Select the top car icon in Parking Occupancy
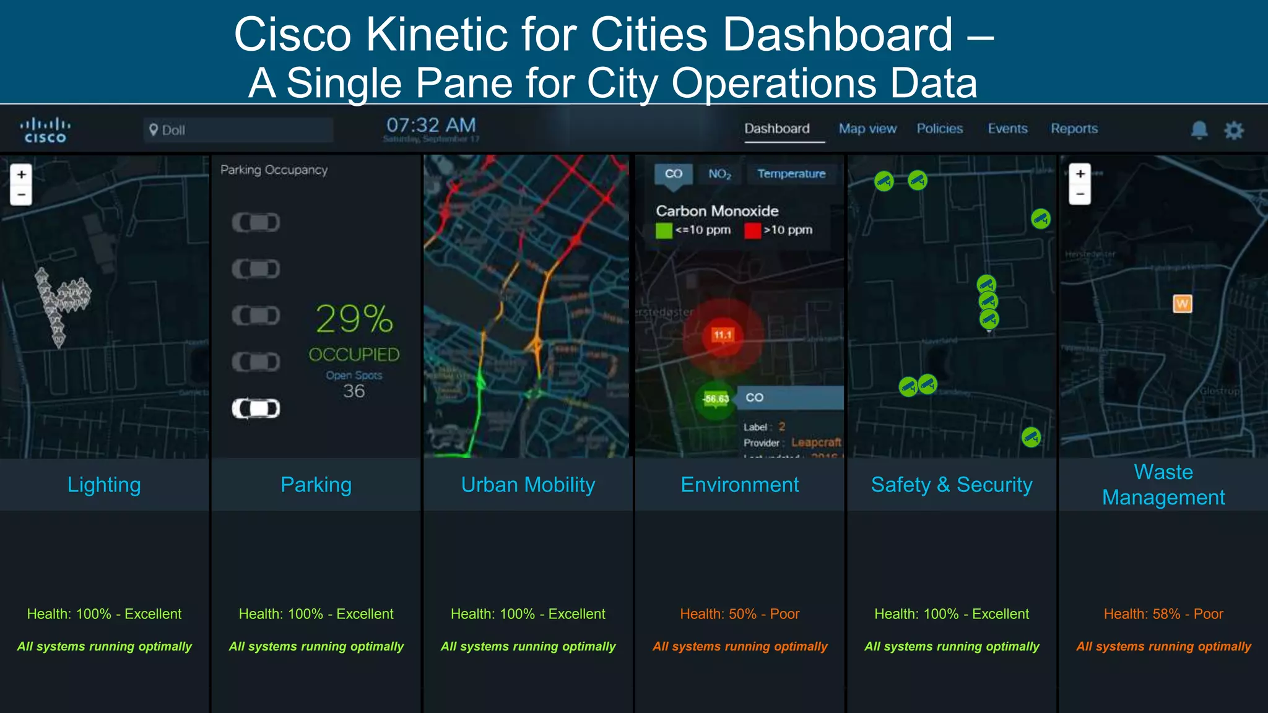 click(x=256, y=222)
